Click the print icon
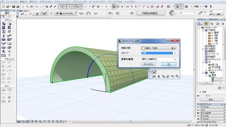This screenshot has width=226, height=127. 18,7
